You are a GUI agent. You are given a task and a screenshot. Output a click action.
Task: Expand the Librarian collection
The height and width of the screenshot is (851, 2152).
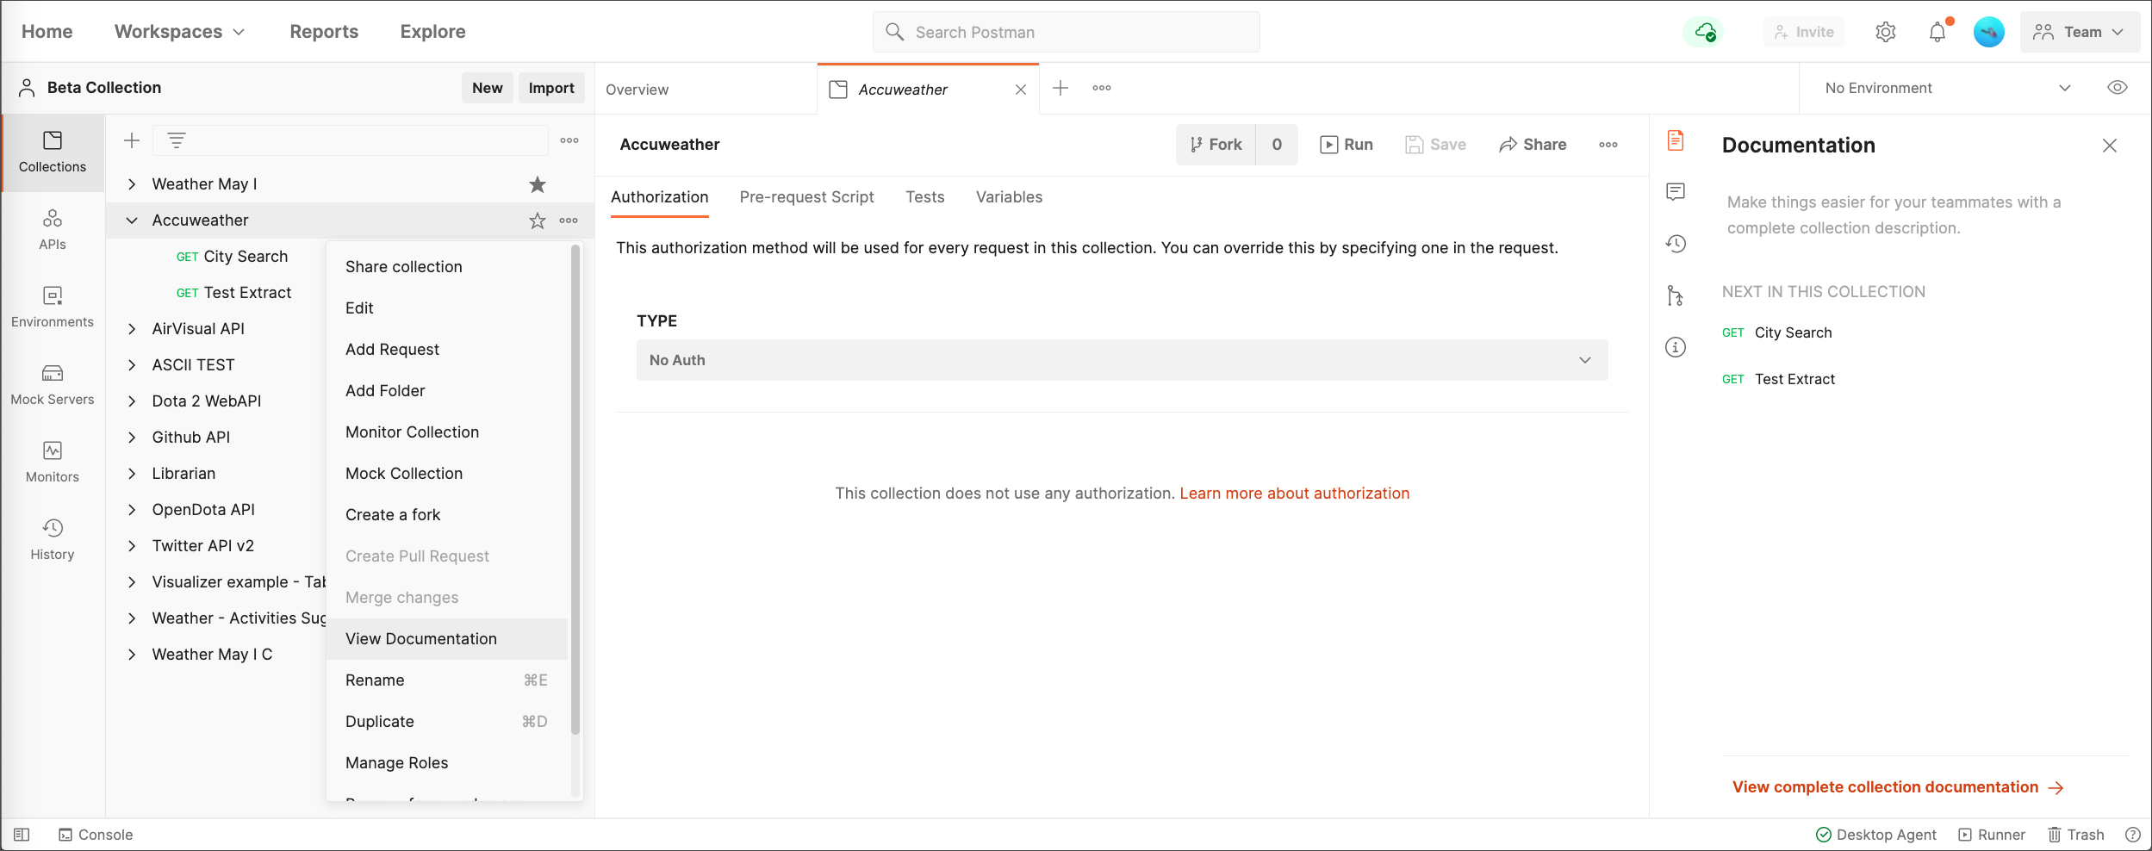[132, 474]
